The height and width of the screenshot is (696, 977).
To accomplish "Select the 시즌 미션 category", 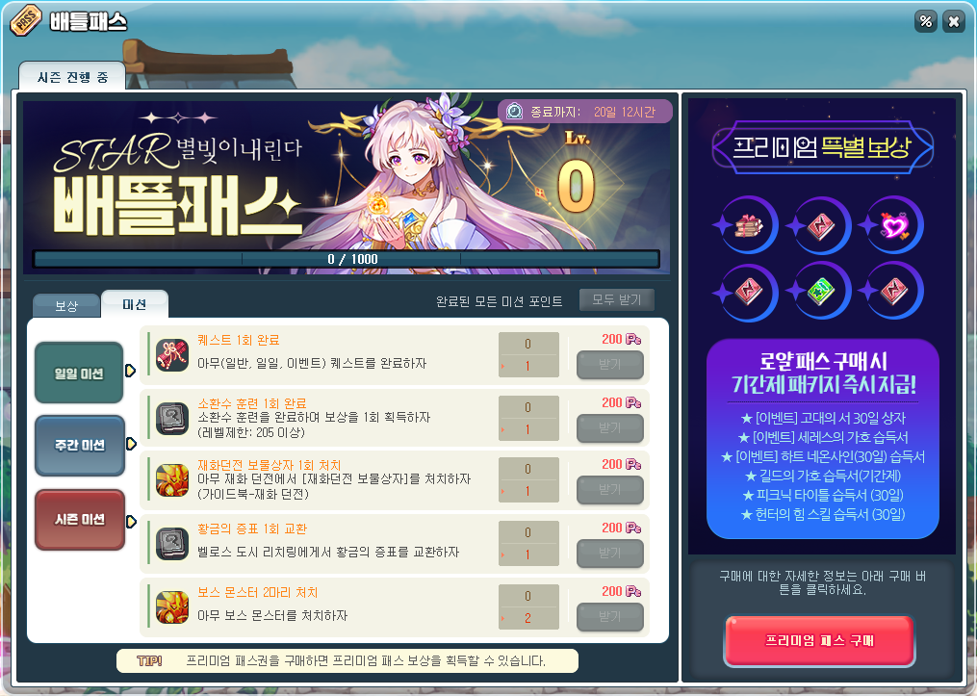I will (79, 520).
